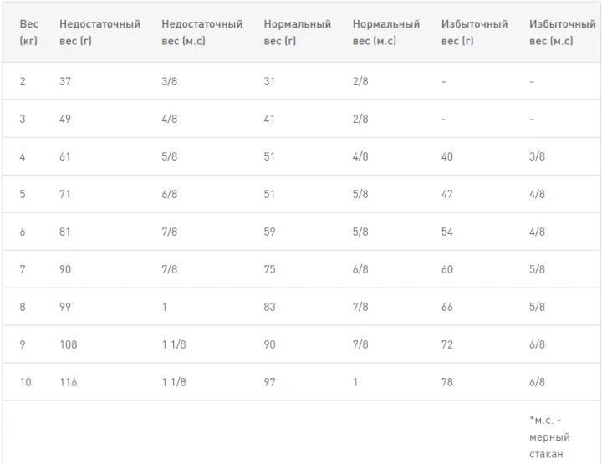Click the cell with value 37
The image size is (602, 464).
click(65, 82)
